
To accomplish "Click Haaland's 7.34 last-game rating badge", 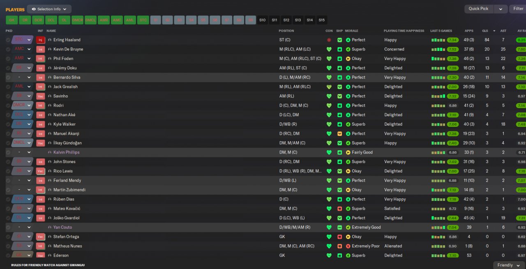I will tap(453, 40).
